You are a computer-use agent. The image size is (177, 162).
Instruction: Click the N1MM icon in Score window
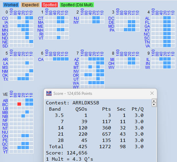(49, 94)
